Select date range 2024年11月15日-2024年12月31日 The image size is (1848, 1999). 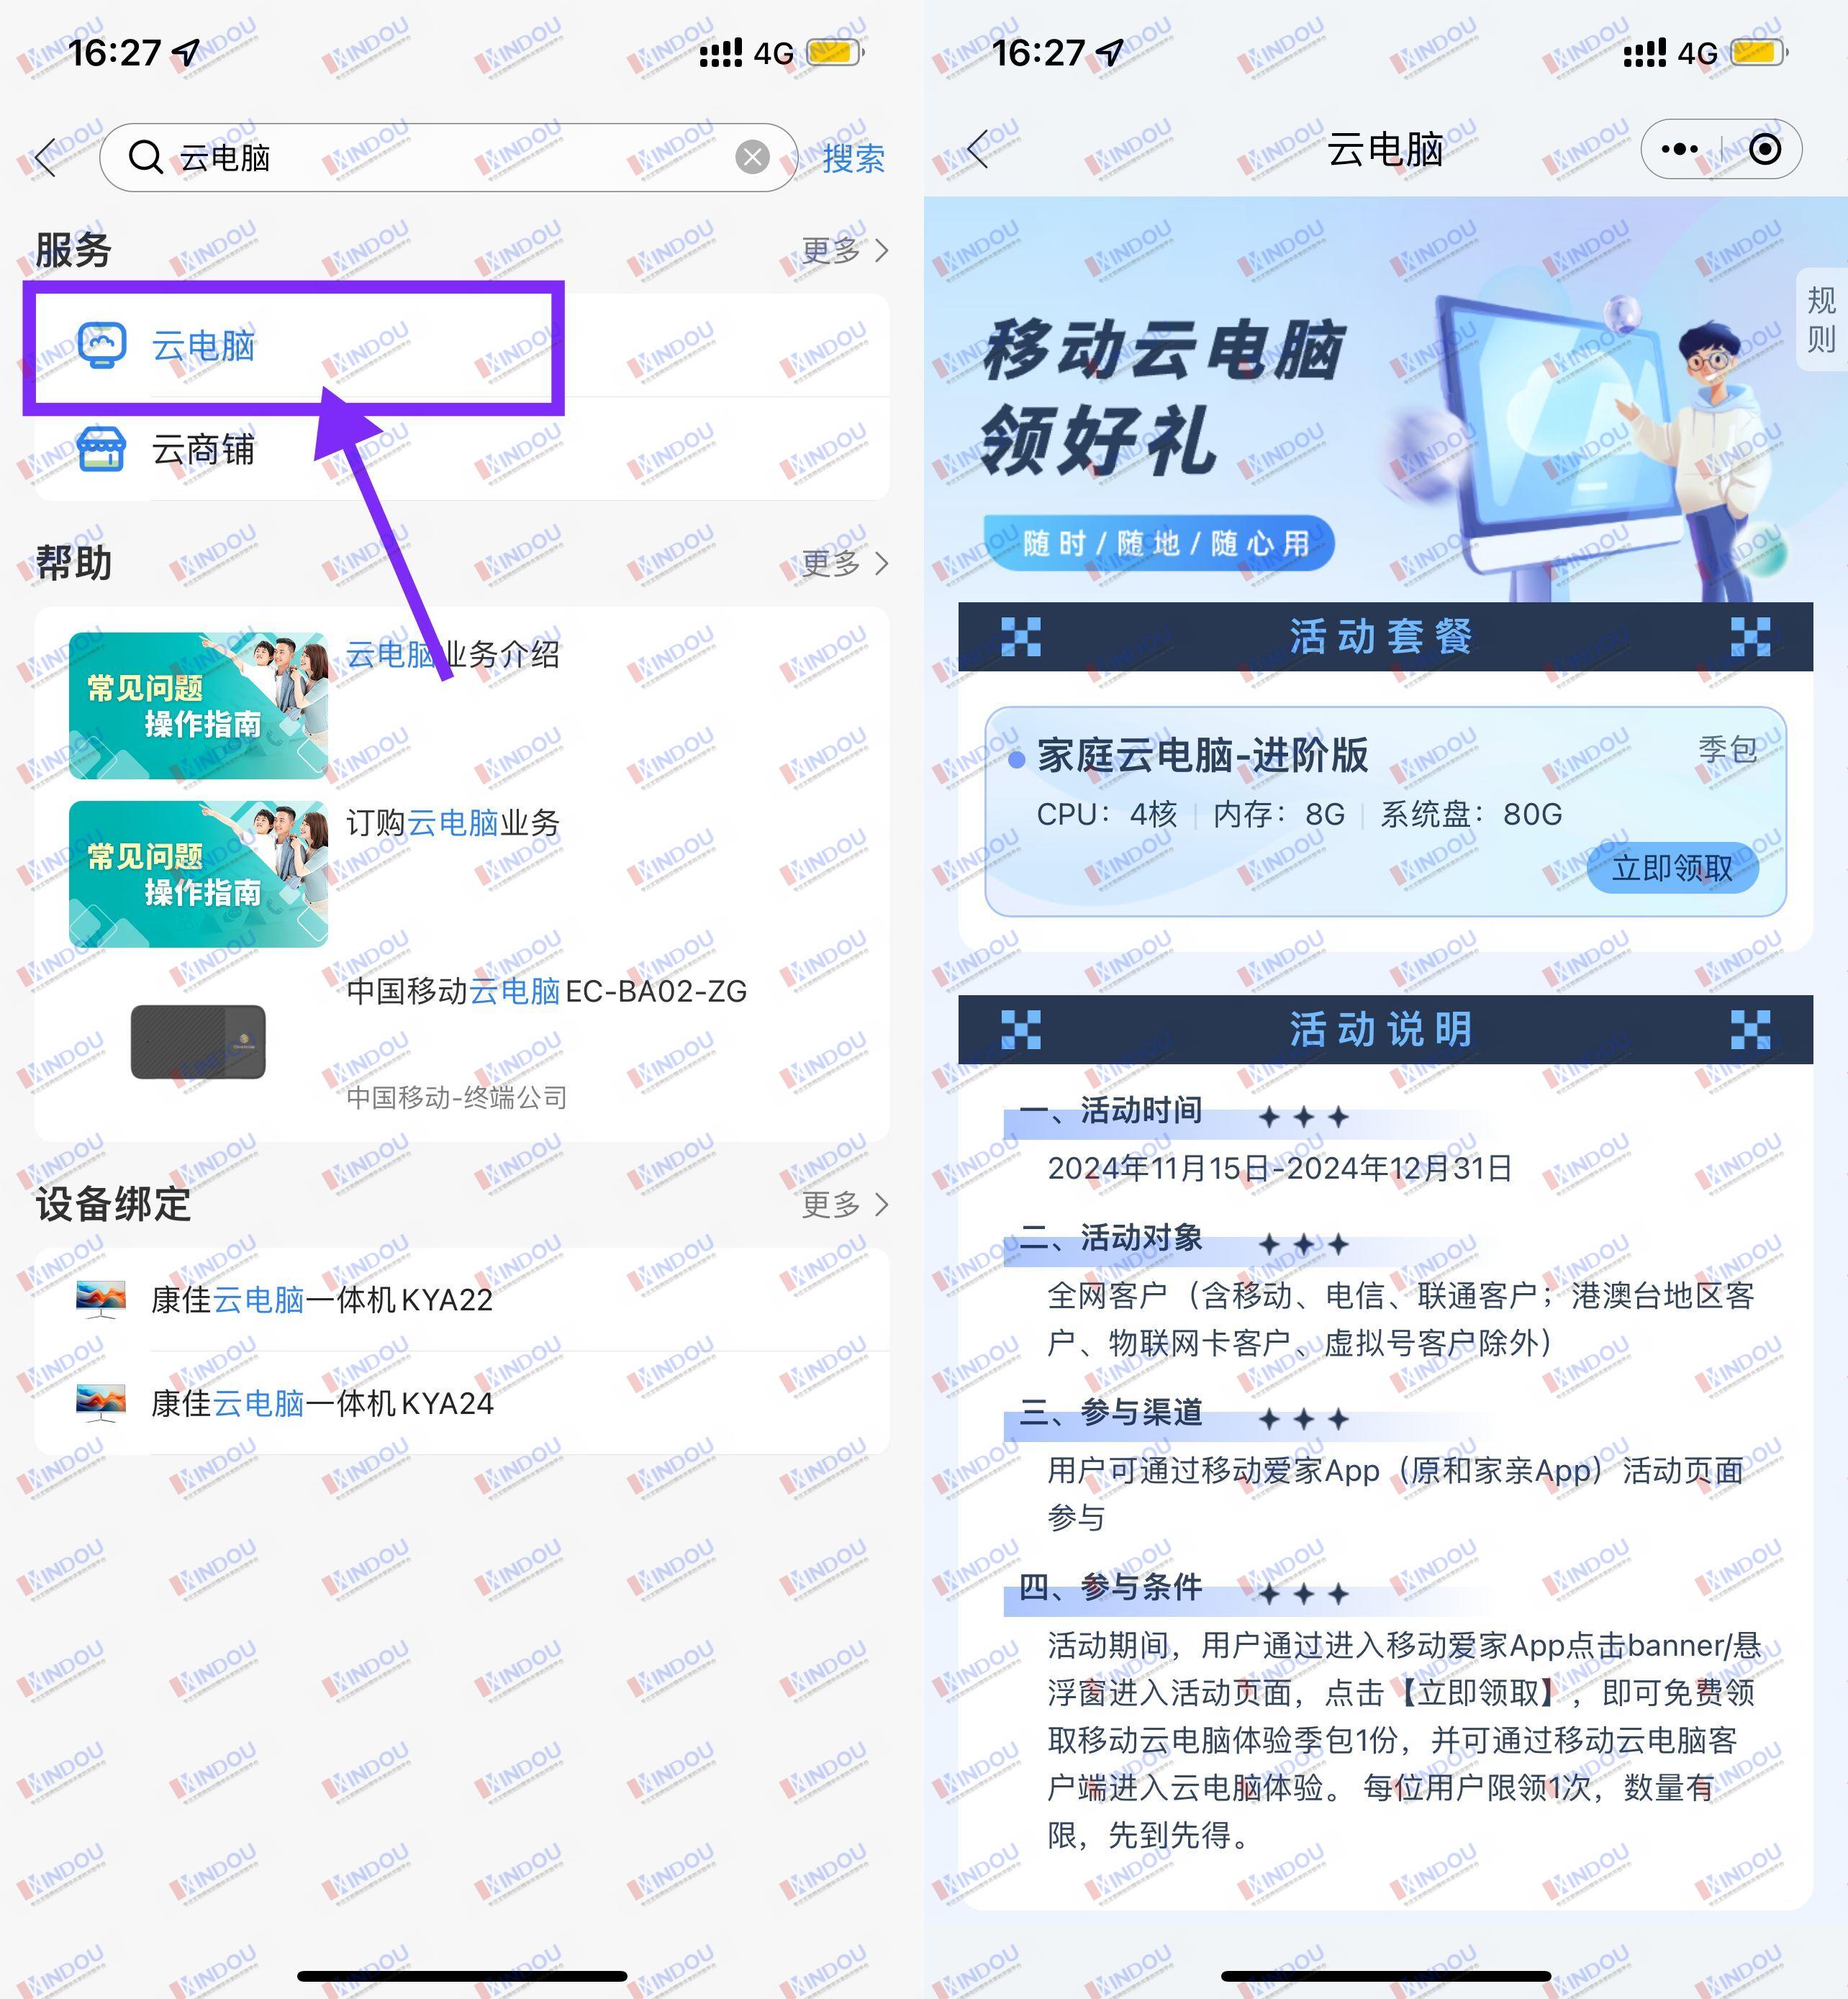click(1279, 1168)
